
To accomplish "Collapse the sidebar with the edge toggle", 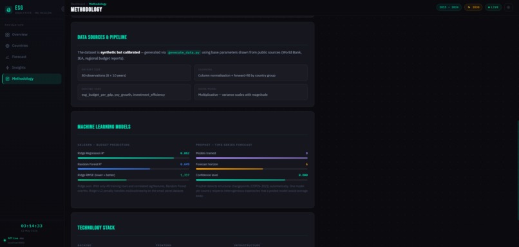I will [x=62, y=9].
